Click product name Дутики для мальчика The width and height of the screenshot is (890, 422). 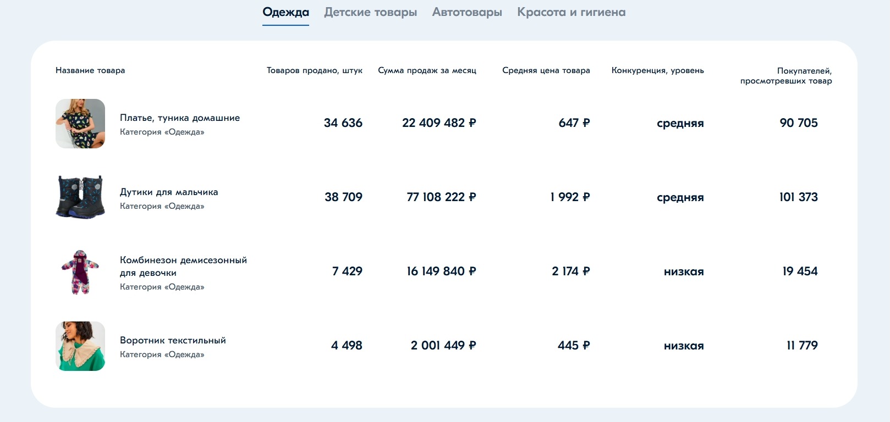click(x=169, y=192)
